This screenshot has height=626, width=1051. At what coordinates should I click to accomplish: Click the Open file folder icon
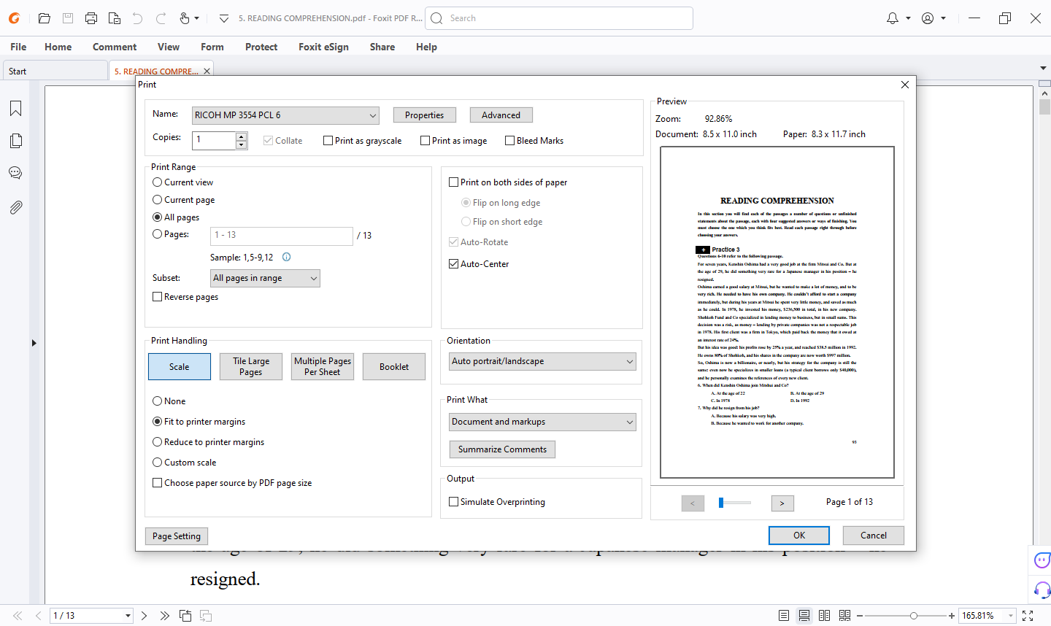(x=44, y=18)
